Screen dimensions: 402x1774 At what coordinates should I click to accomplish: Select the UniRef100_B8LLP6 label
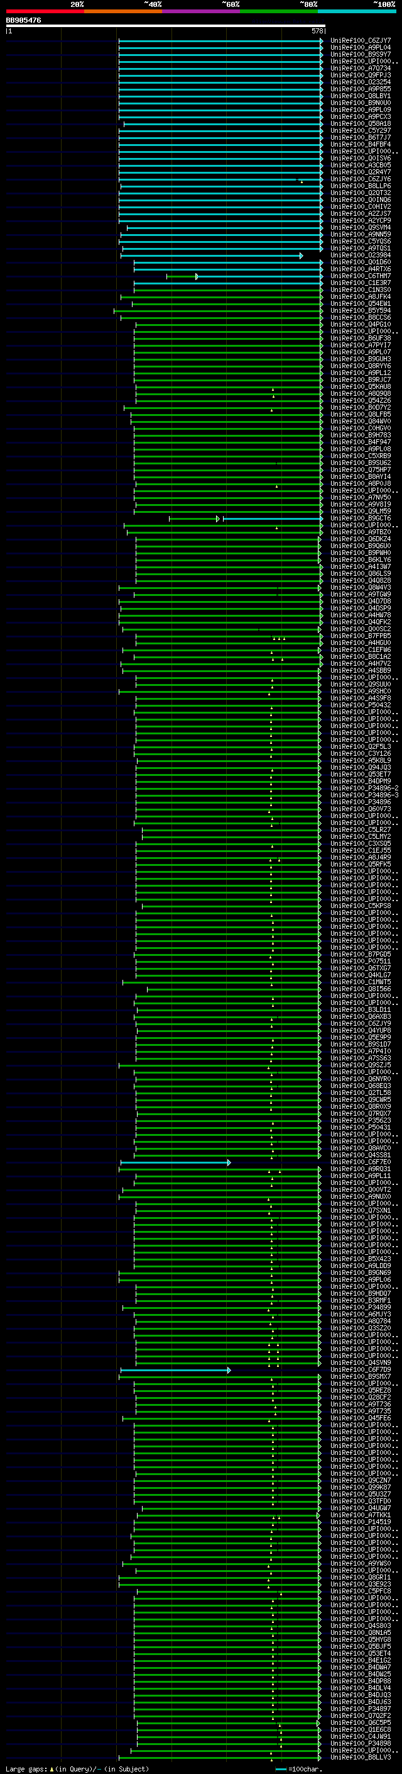pos(361,186)
